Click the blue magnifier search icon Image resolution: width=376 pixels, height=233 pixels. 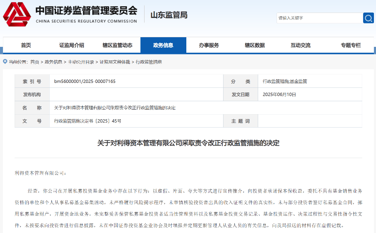pos(368,18)
